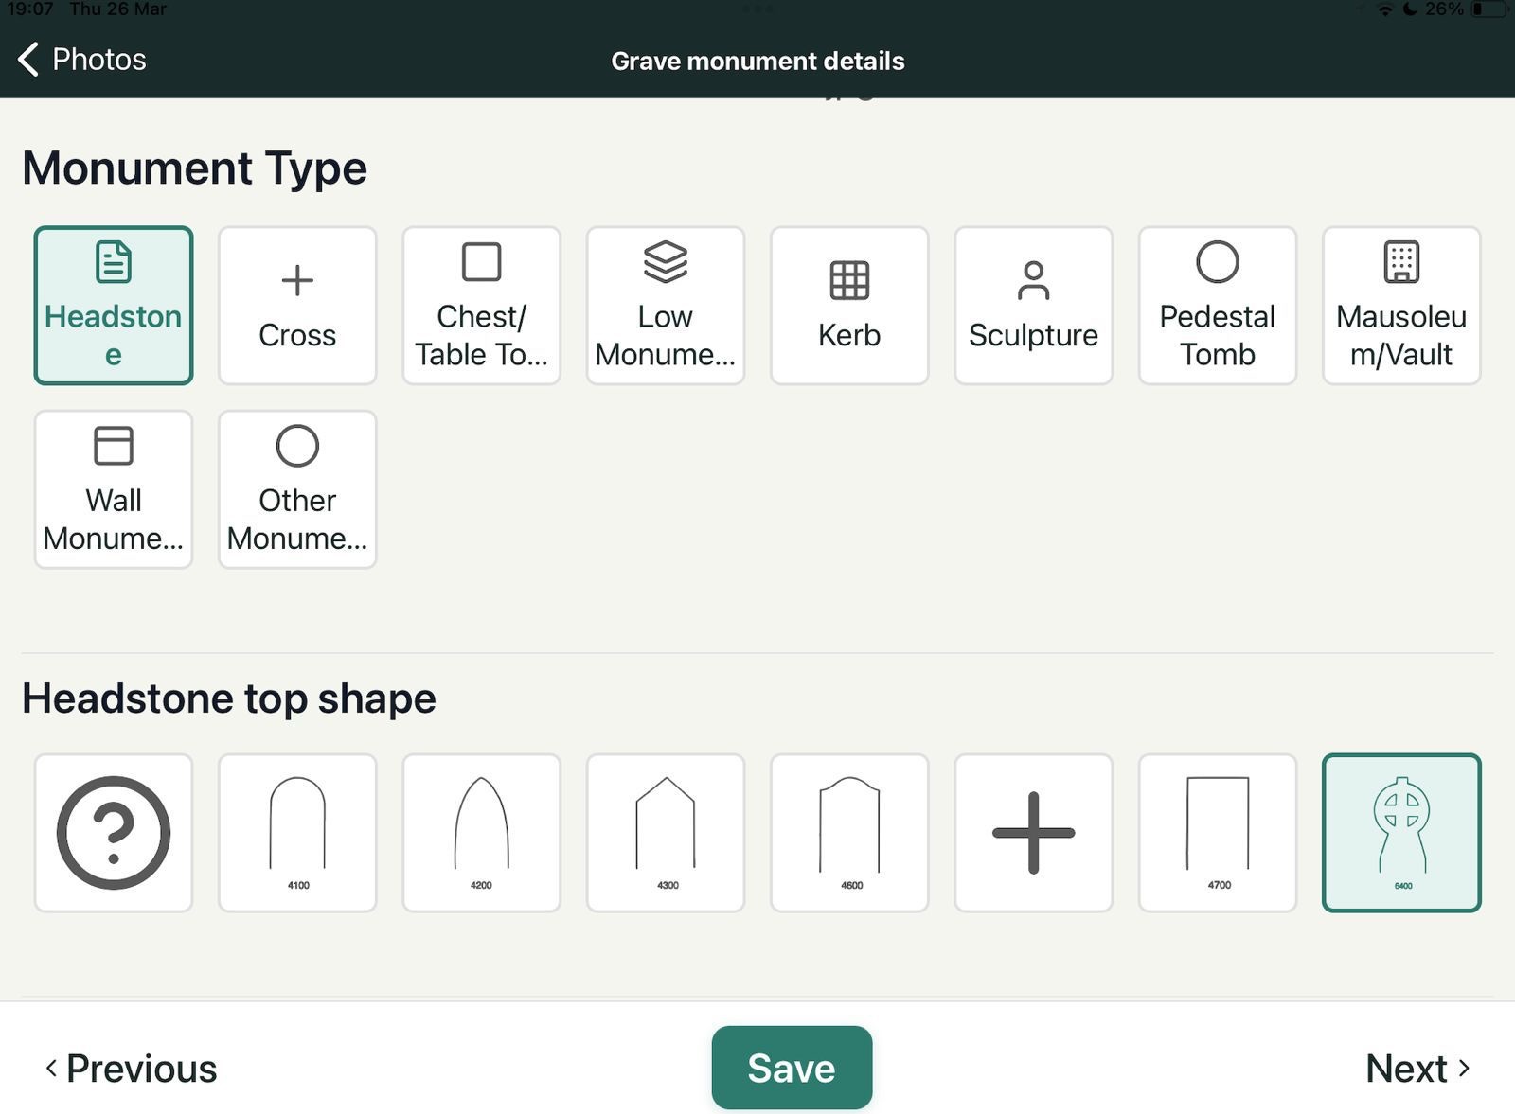This screenshot has height=1114, width=1515.
Task: Pick the Kerb monument type
Action: point(849,306)
